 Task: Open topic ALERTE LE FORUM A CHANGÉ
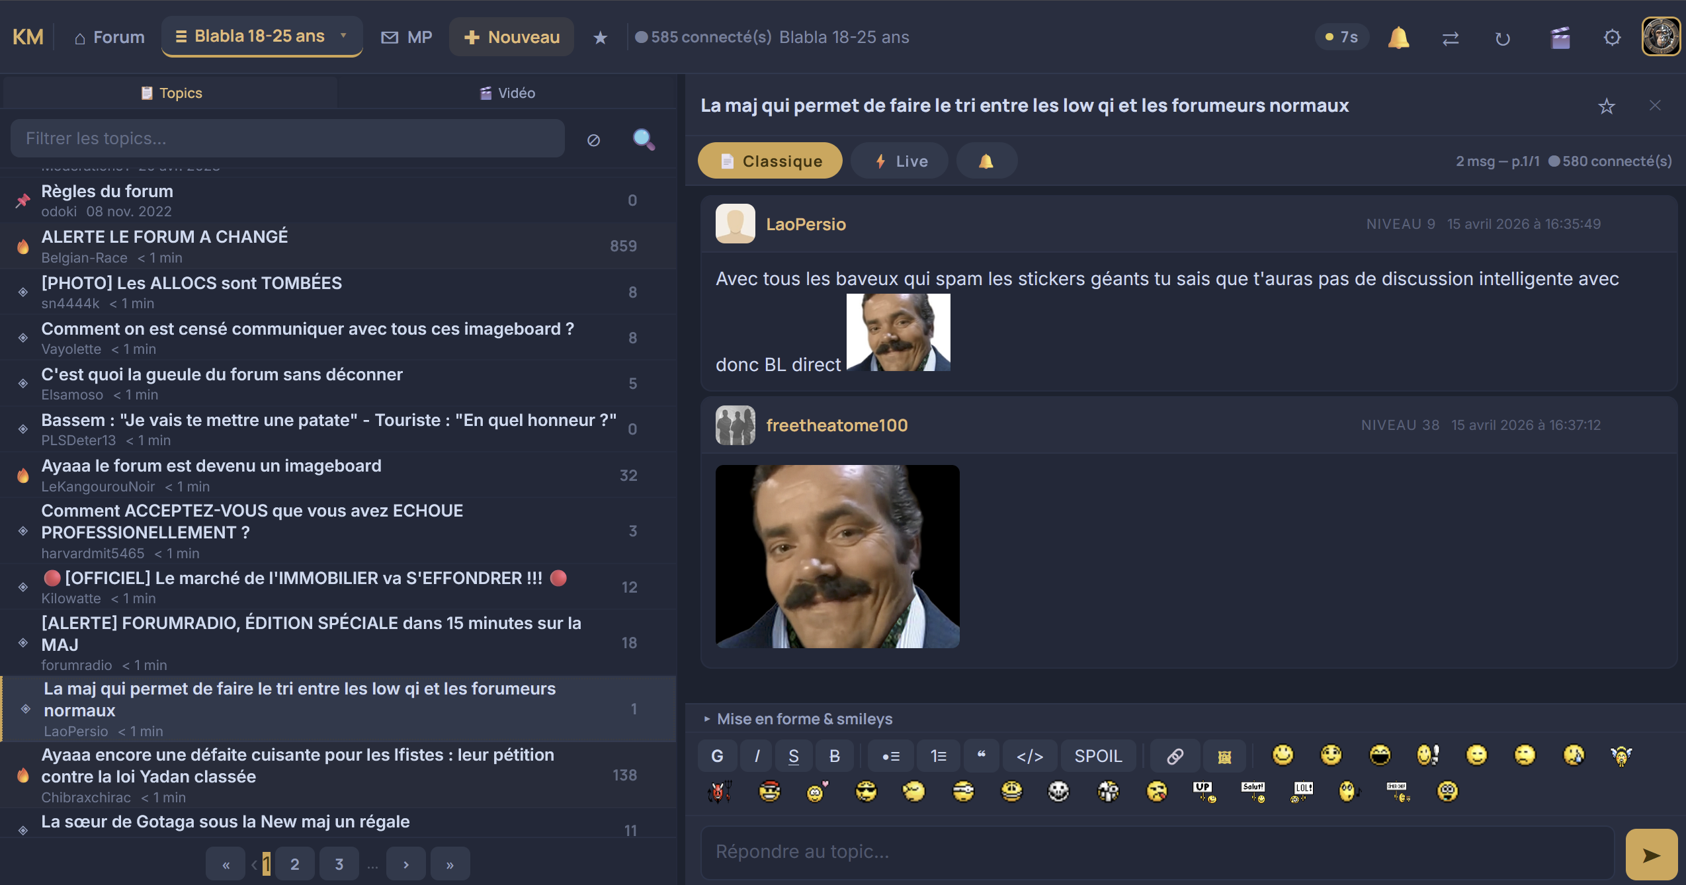pos(165,237)
